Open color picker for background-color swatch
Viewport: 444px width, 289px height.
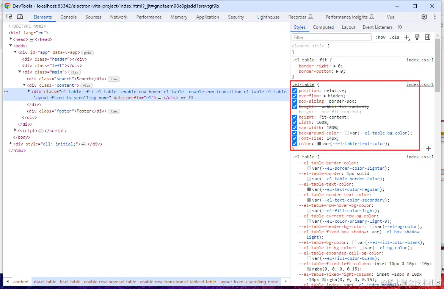point(347,133)
